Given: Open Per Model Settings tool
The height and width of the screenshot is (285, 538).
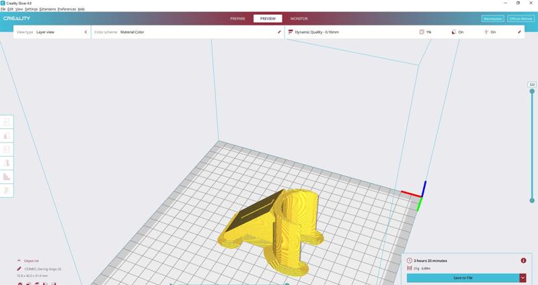Looking at the screenshot, I should pyautogui.click(x=7, y=177).
